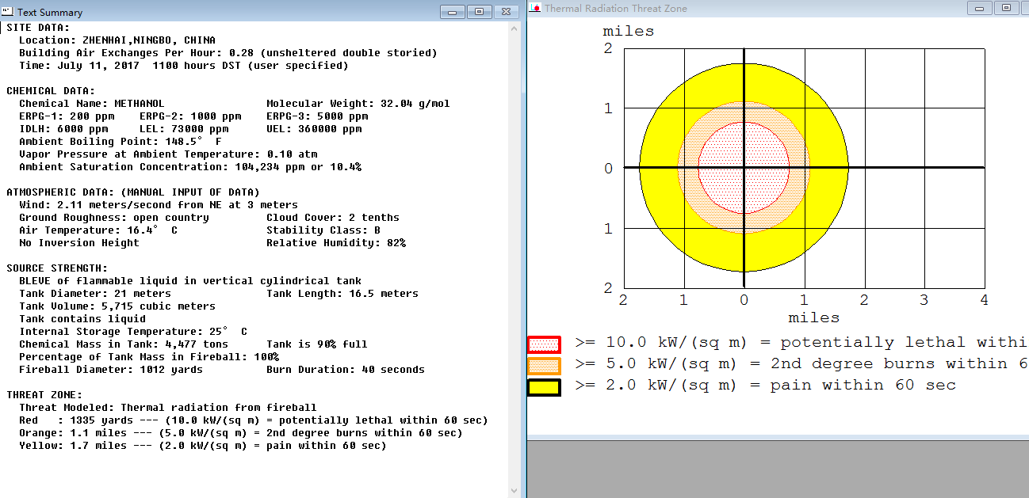The height and width of the screenshot is (498, 1029).
Task: Click the 'SOURCE STRENGTH:' heading
Action: [57, 268]
